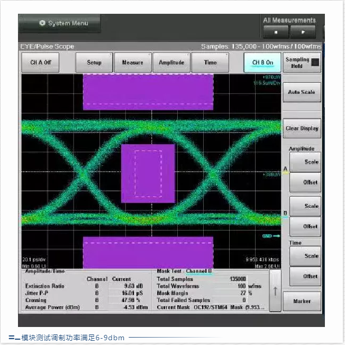Open the Setup menu
345x345 pixels.
tap(94, 63)
